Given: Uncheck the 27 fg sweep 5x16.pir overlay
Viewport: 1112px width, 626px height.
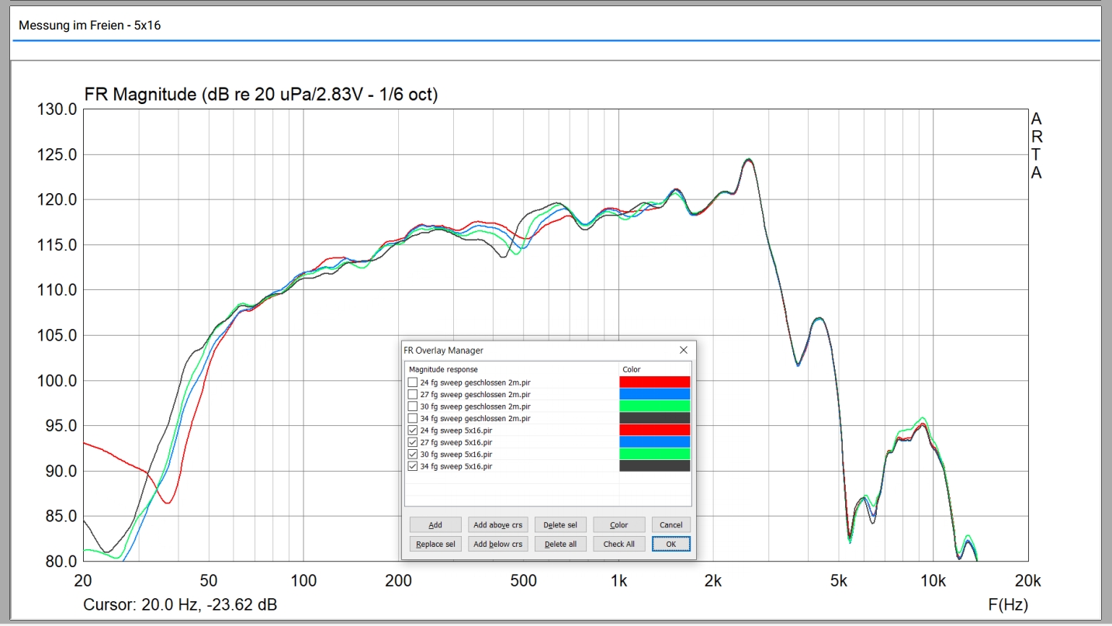Looking at the screenshot, I should click(413, 442).
